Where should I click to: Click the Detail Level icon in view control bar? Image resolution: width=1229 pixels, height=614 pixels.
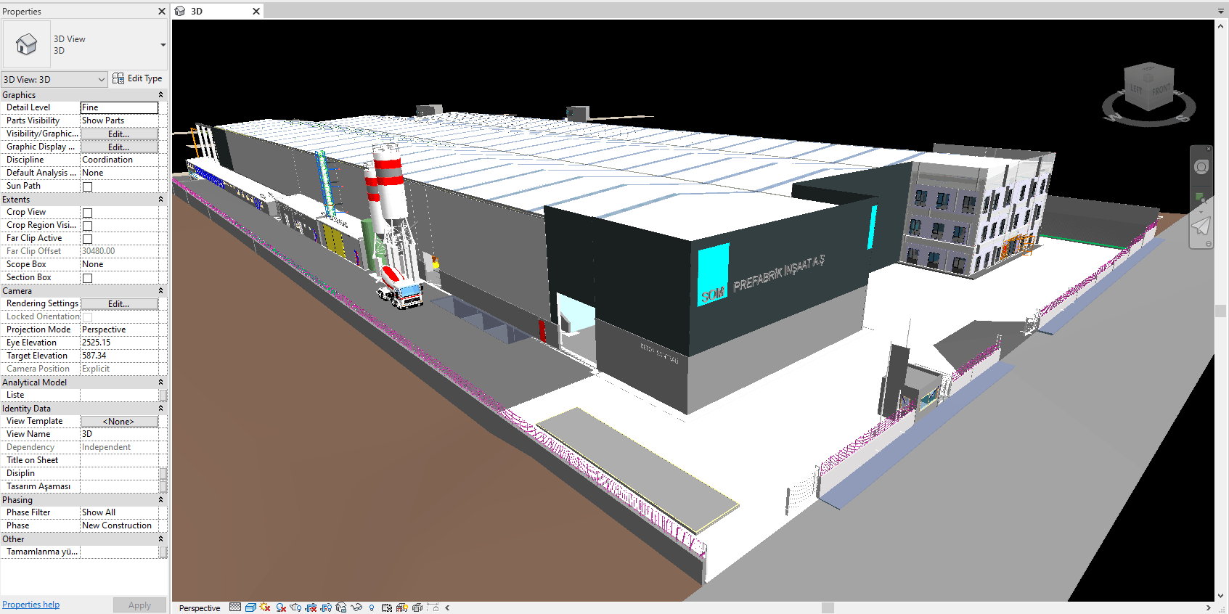coord(235,607)
